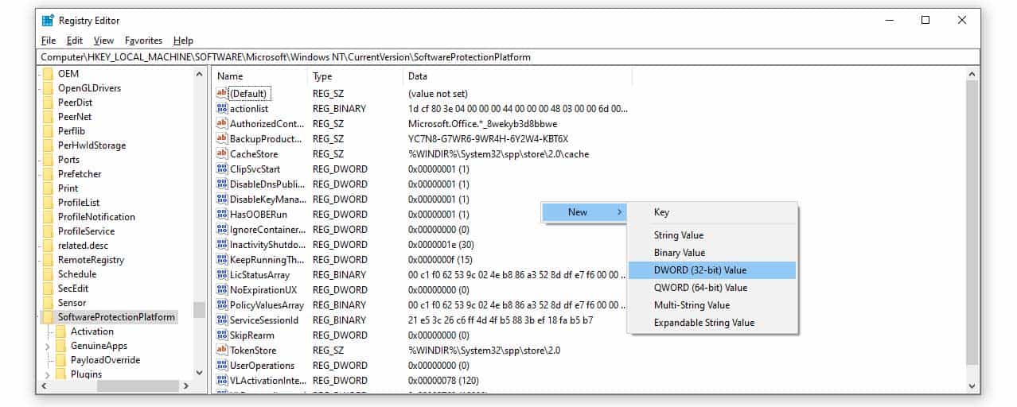Open the View menu
Viewport: 1017px width, 407px height.
click(x=103, y=41)
